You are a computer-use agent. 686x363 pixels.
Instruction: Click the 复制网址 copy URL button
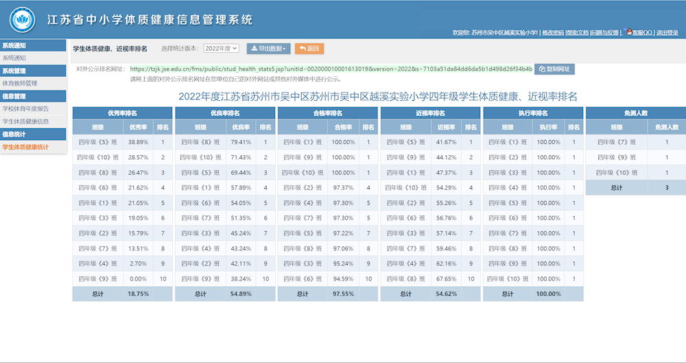click(554, 69)
